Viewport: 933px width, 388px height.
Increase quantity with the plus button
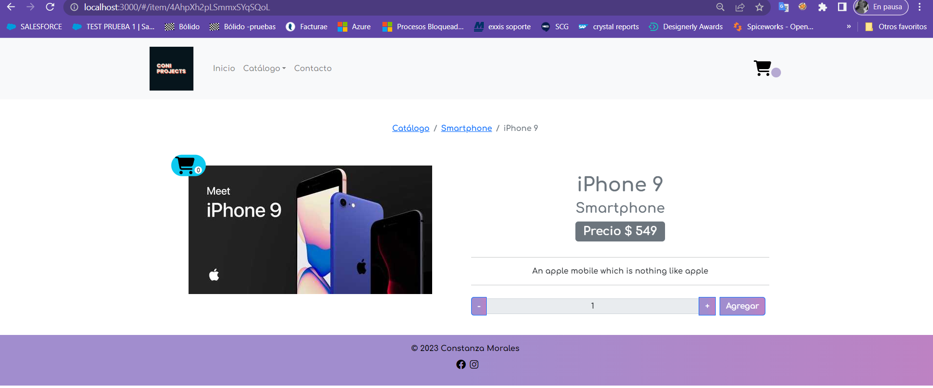(x=707, y=306)
